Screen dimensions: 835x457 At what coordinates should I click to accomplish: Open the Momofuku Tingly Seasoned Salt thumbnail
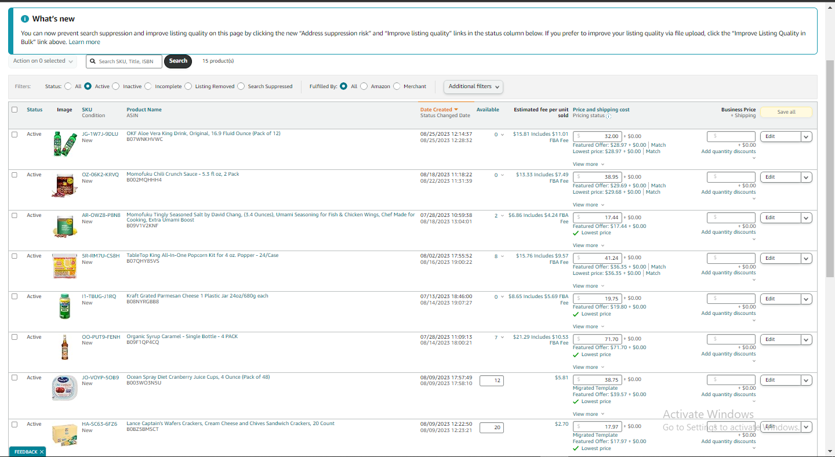64,226
